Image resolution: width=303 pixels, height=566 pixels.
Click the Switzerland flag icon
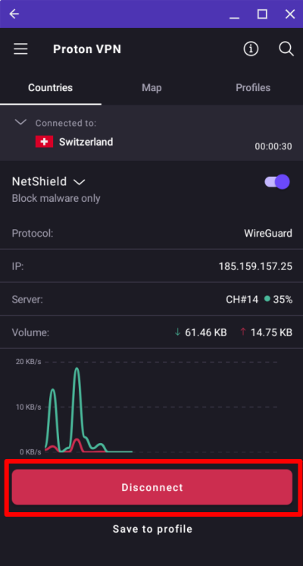(x=44, y=142)
